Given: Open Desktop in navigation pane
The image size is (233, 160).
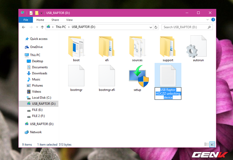Looking at the screenshot, I should pos(35,61).
